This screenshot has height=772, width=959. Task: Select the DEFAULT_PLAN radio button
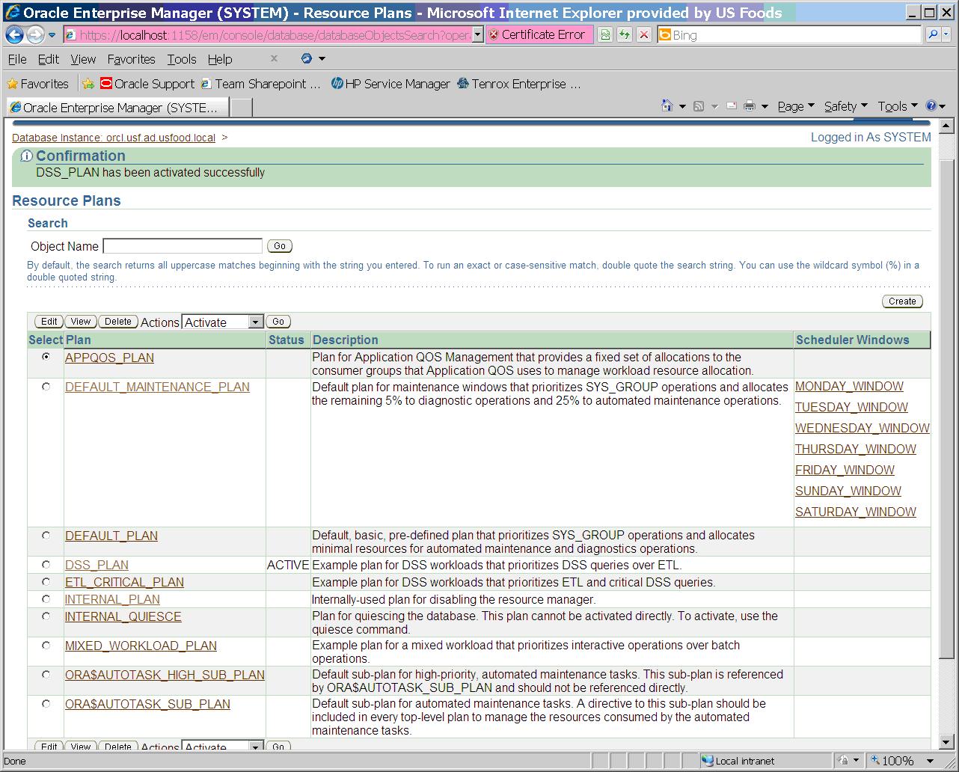46,536
